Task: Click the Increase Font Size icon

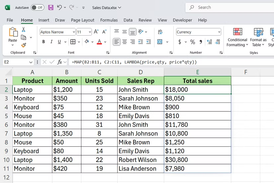Action: 96,32
